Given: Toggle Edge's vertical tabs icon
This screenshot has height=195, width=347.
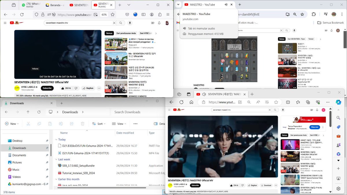Looking at the screenshot, I should (x=189, y=94).
